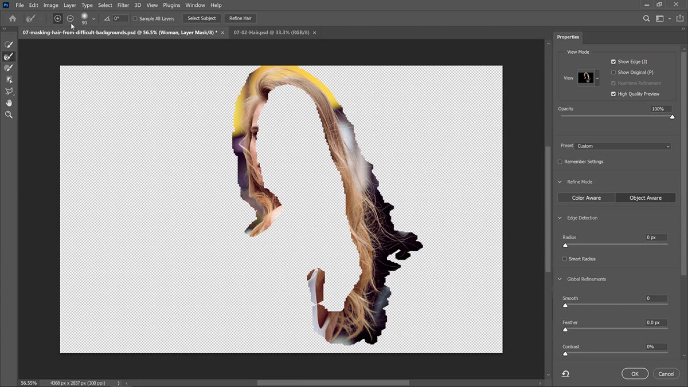
Task: Switch Refine Mode to Color Aware
Action: coord(587,198)
